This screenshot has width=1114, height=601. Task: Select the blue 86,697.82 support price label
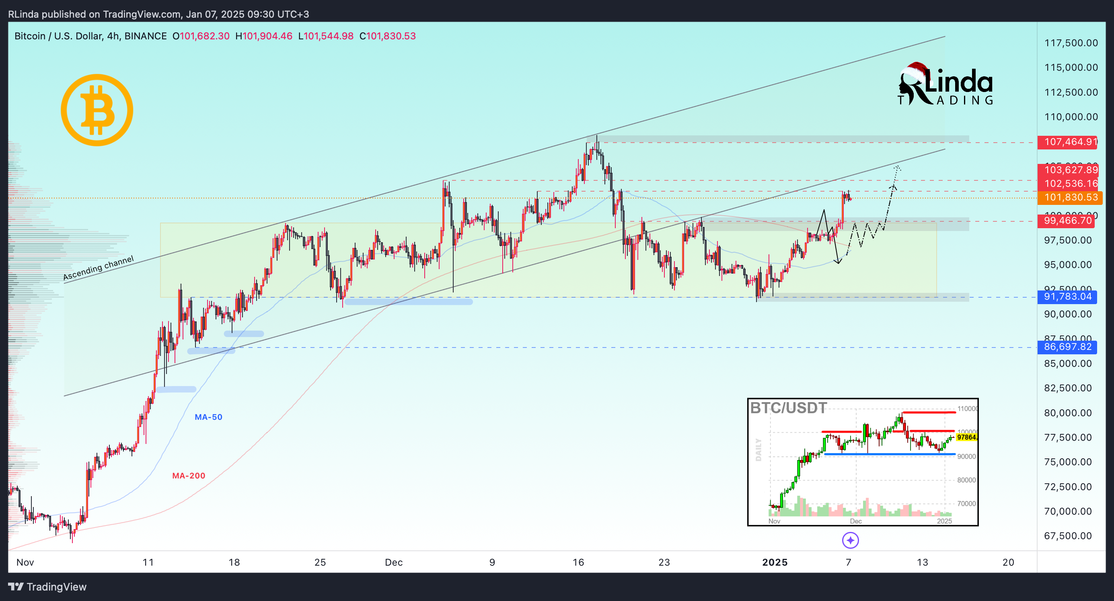click(1067, 347)
